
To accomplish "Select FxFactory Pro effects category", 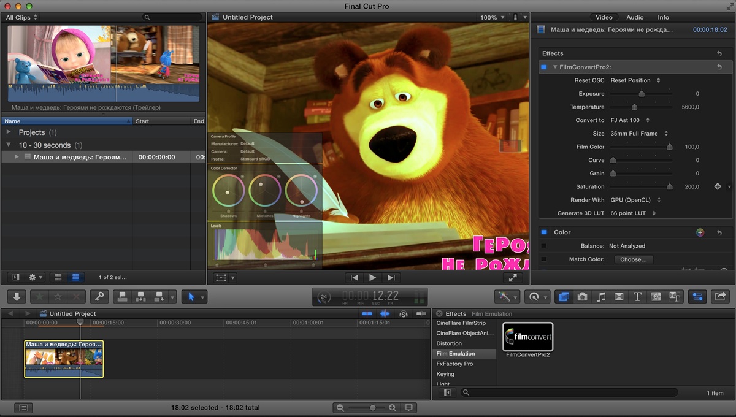I will pos(454,364).
